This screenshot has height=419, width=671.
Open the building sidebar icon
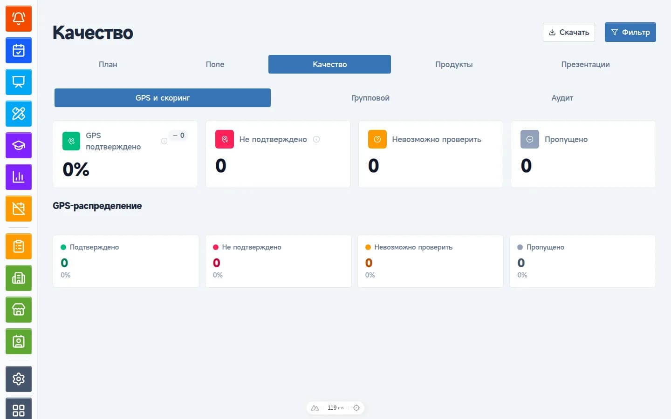tap(19, 278)
